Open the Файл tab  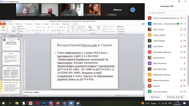(x=3, y=24)
